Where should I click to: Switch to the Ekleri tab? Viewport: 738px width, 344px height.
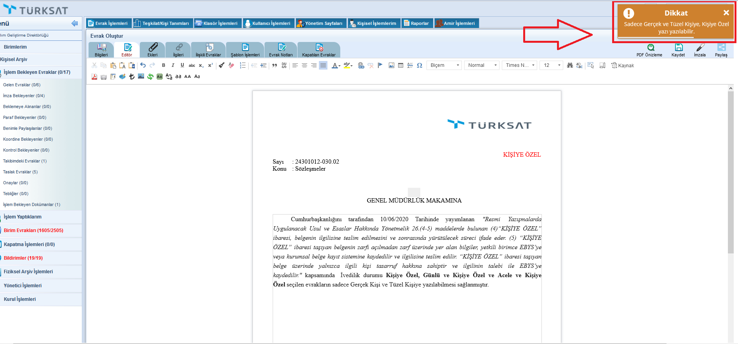pos(153,50)
